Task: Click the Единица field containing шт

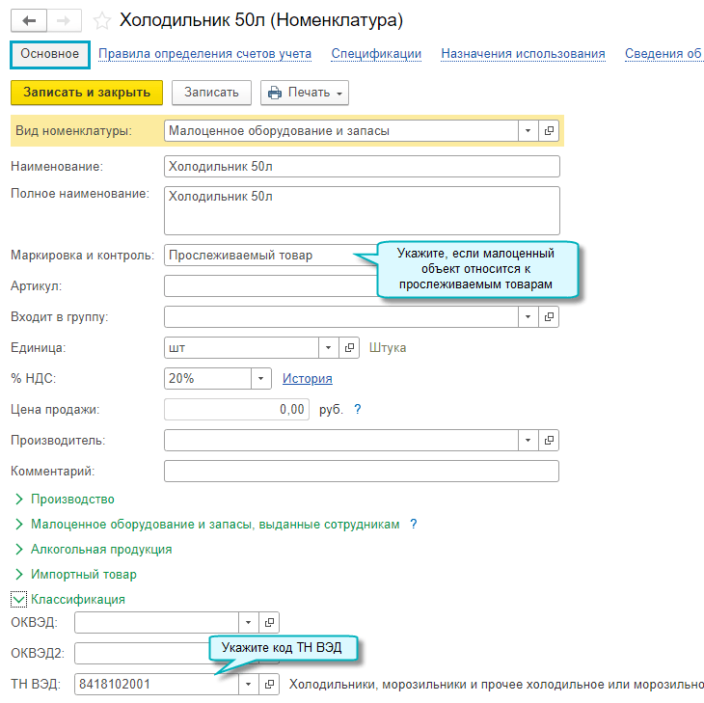Action: 241,348
